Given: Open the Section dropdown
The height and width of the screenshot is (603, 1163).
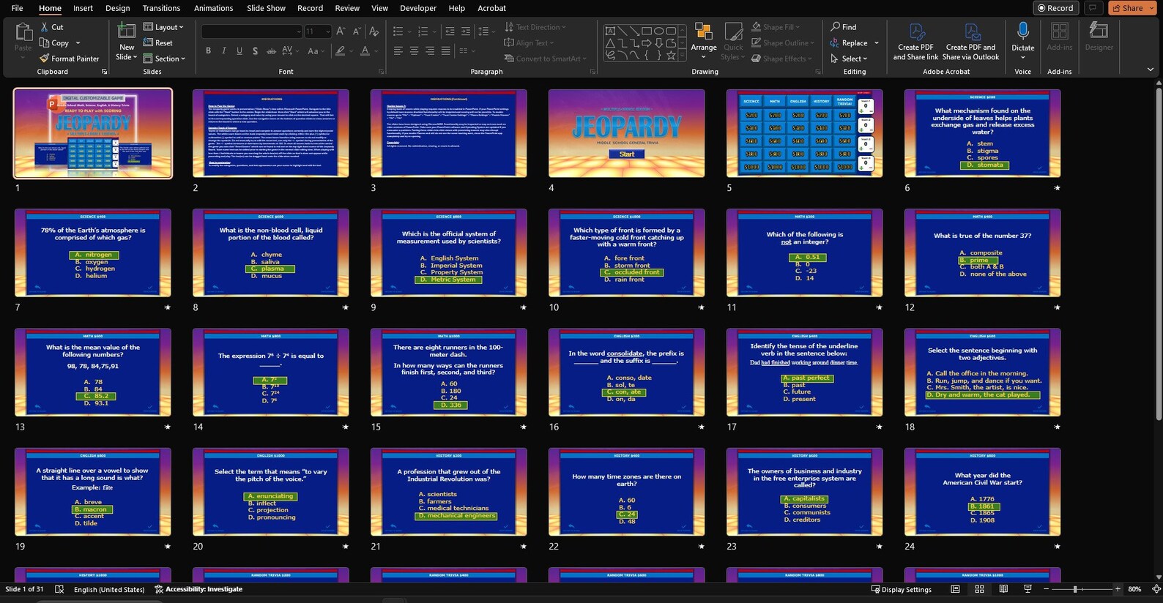Looking at the screenshot, I should click(x=164, y=59).
